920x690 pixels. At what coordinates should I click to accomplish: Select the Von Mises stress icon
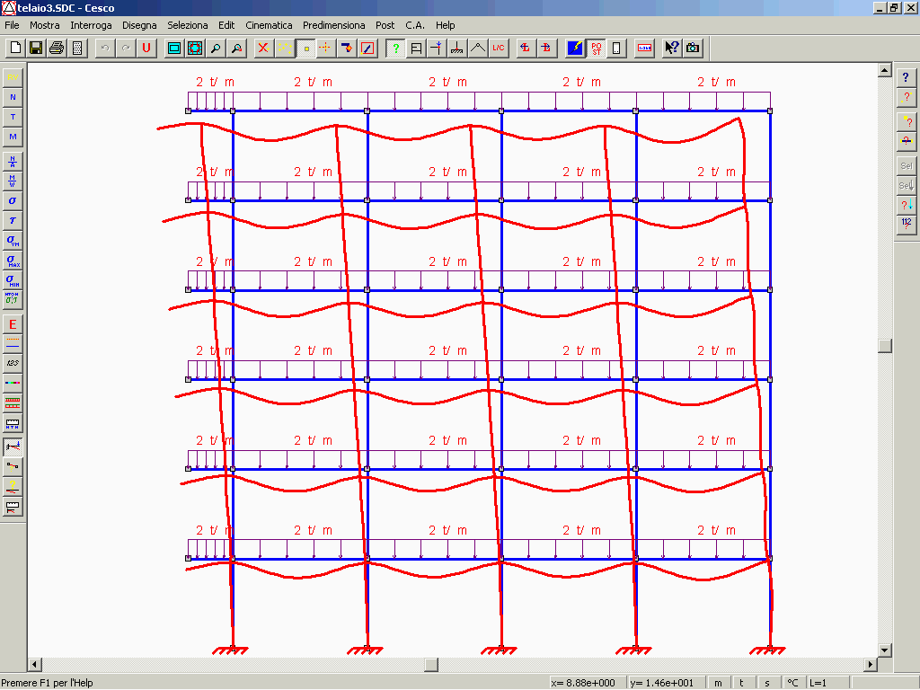click(x=13, y=240)
